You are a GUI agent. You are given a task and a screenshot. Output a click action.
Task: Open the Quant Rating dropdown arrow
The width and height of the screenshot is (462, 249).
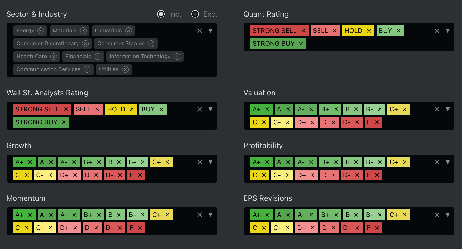[x=448, y=31]
